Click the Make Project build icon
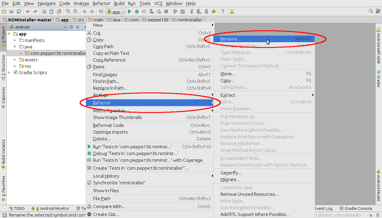The height and width of the screenshot is (218, 382). 101,11
